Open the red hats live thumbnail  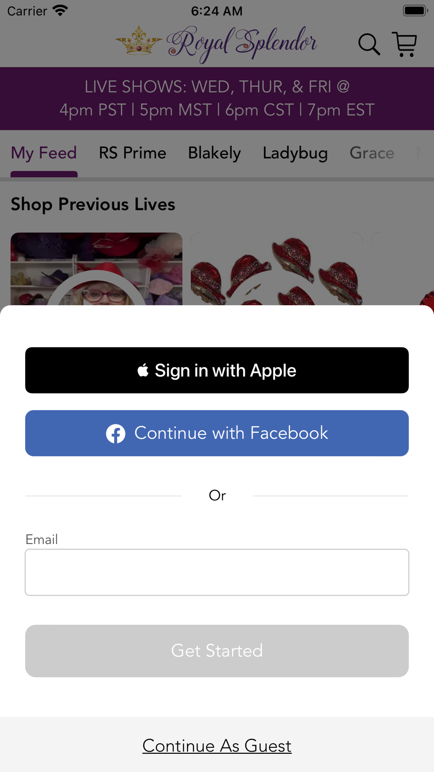point(277,269)
